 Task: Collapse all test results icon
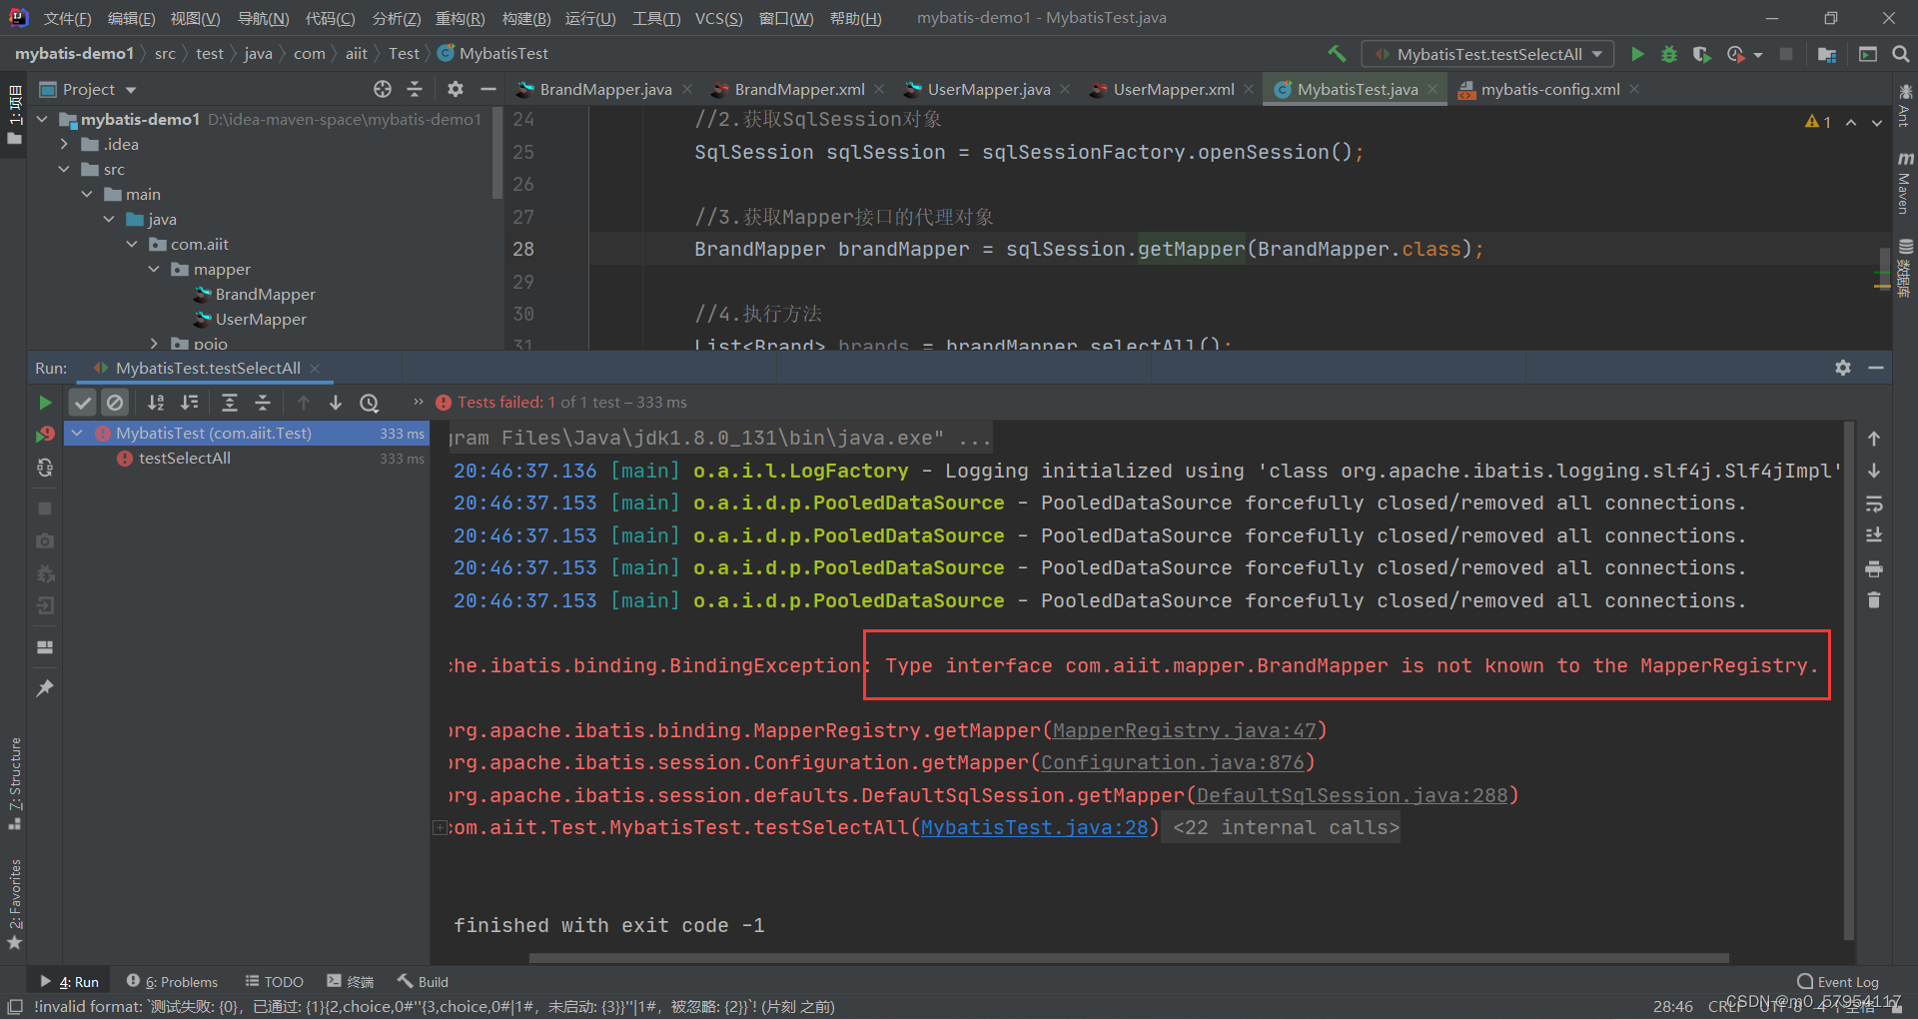click(x=263, y=403)
